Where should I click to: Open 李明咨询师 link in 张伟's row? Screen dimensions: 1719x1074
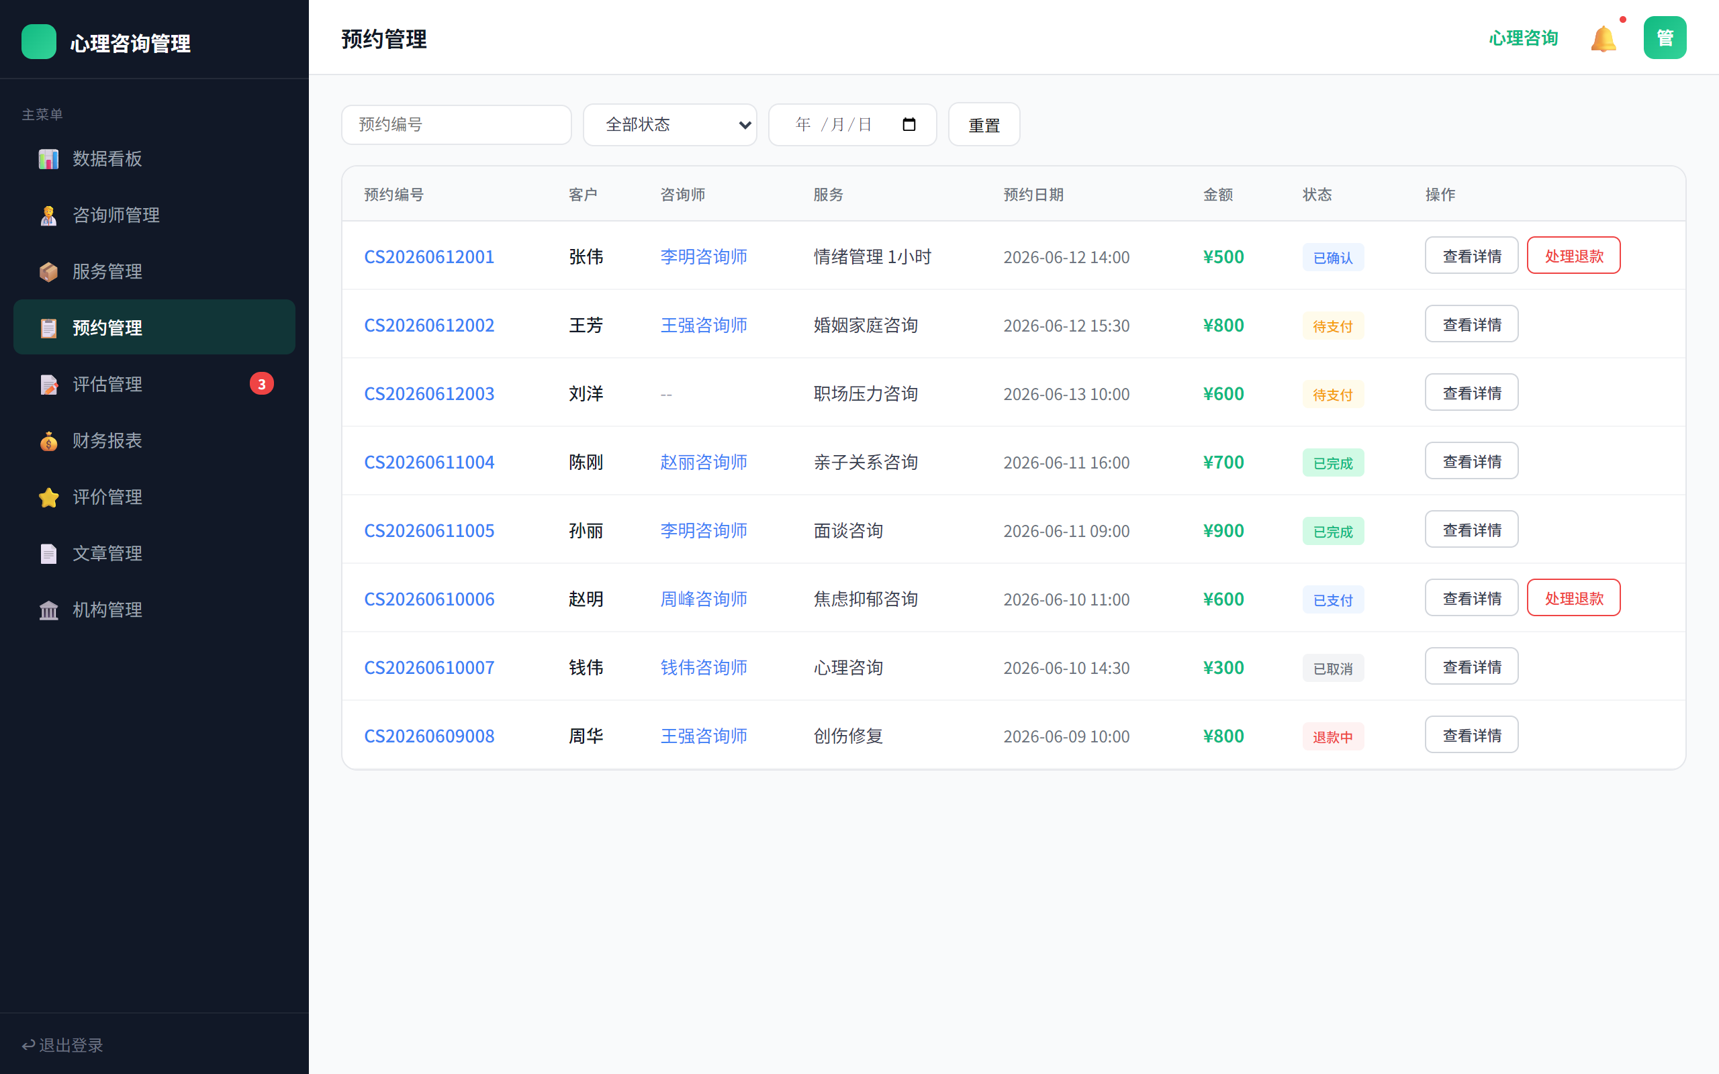tap(703, 256)
